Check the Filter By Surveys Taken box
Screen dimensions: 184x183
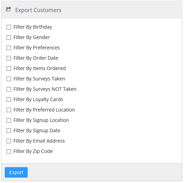[9, 79]
